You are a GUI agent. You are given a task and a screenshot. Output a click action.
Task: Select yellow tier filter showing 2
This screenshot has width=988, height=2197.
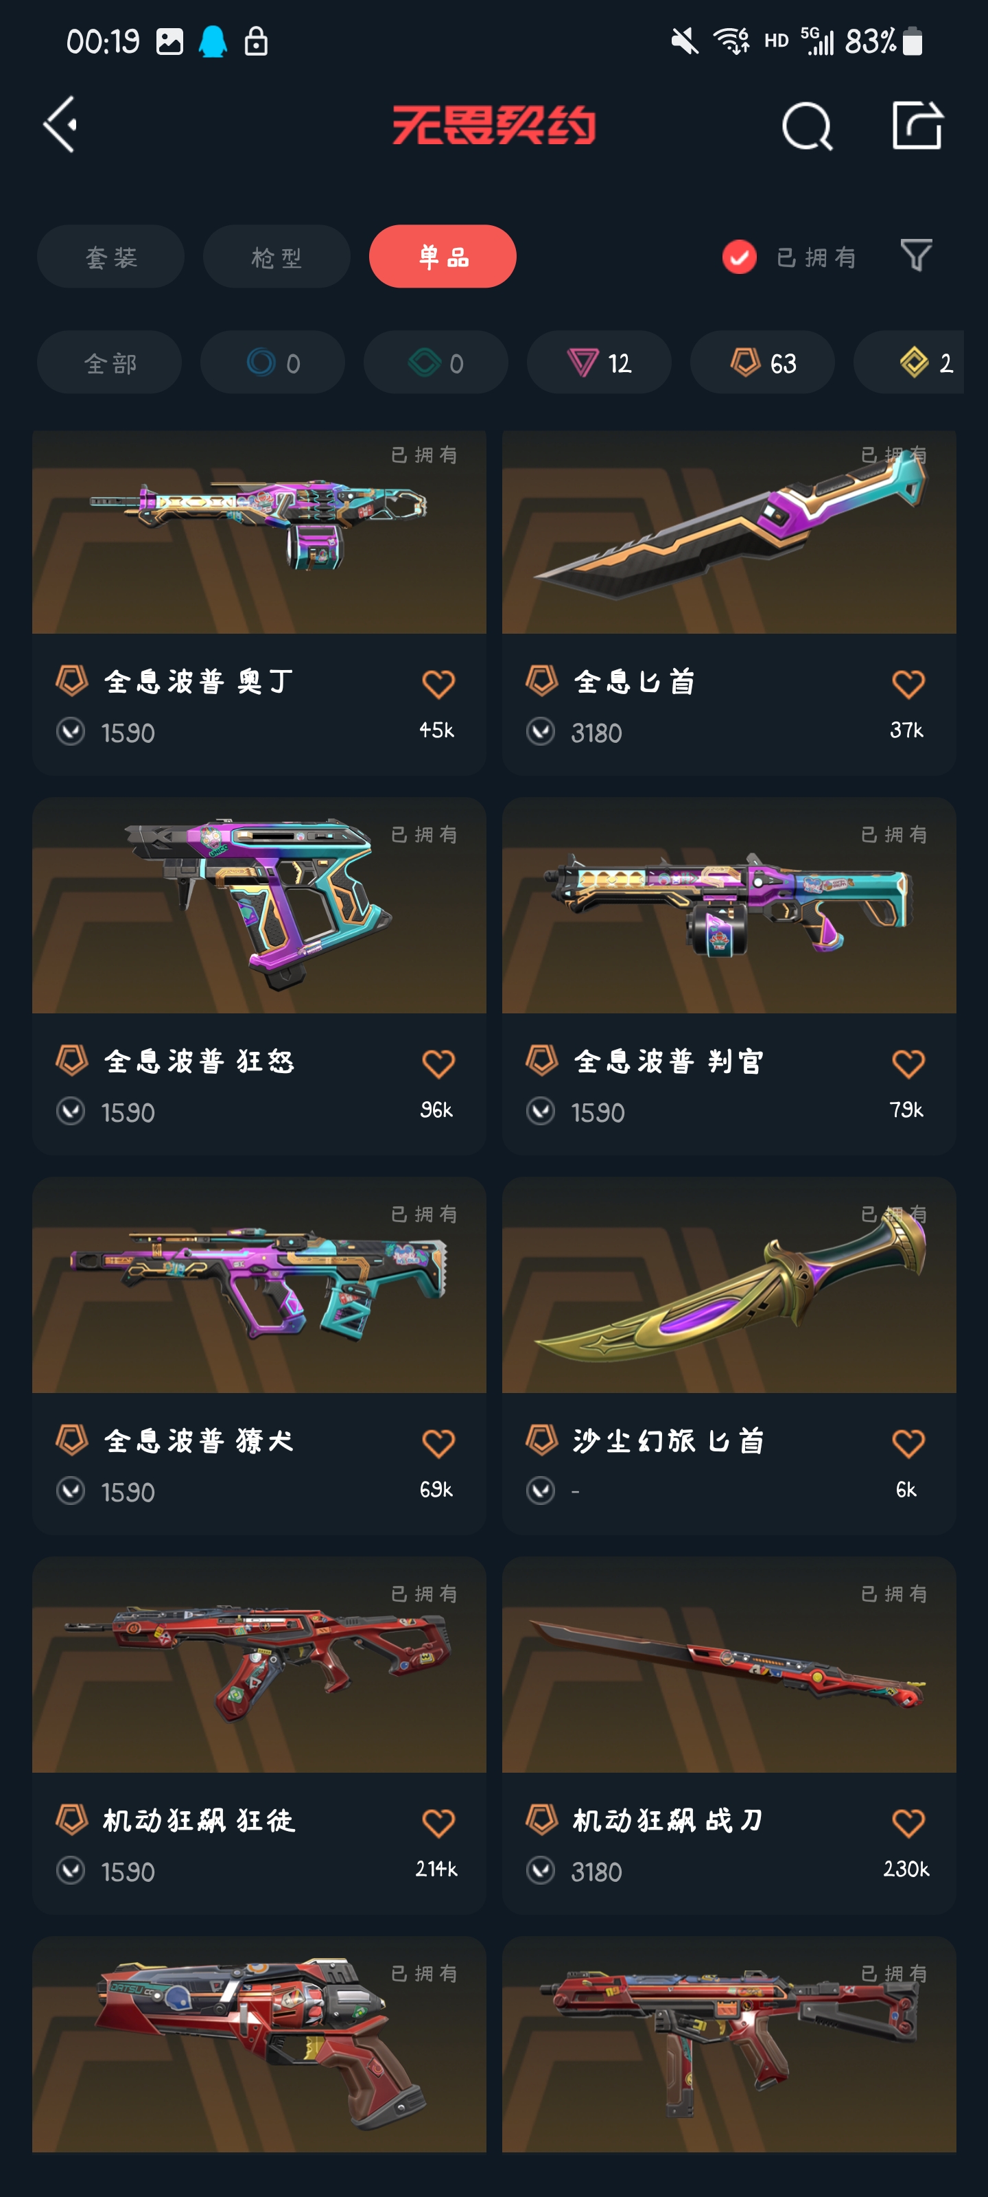pyautogui.click(x=908, y=363)
